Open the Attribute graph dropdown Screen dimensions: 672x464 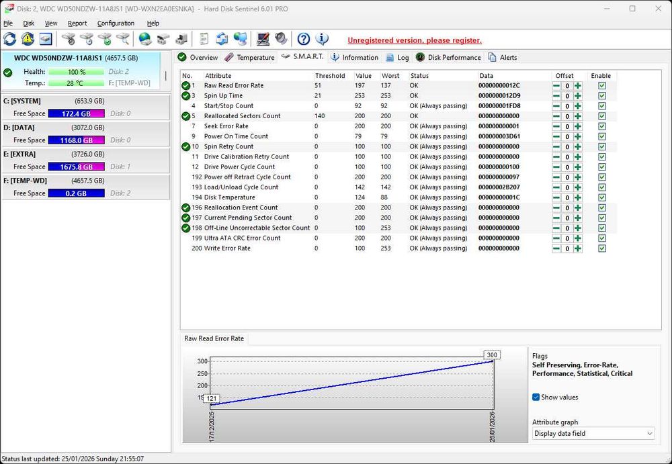pos(593,434)
